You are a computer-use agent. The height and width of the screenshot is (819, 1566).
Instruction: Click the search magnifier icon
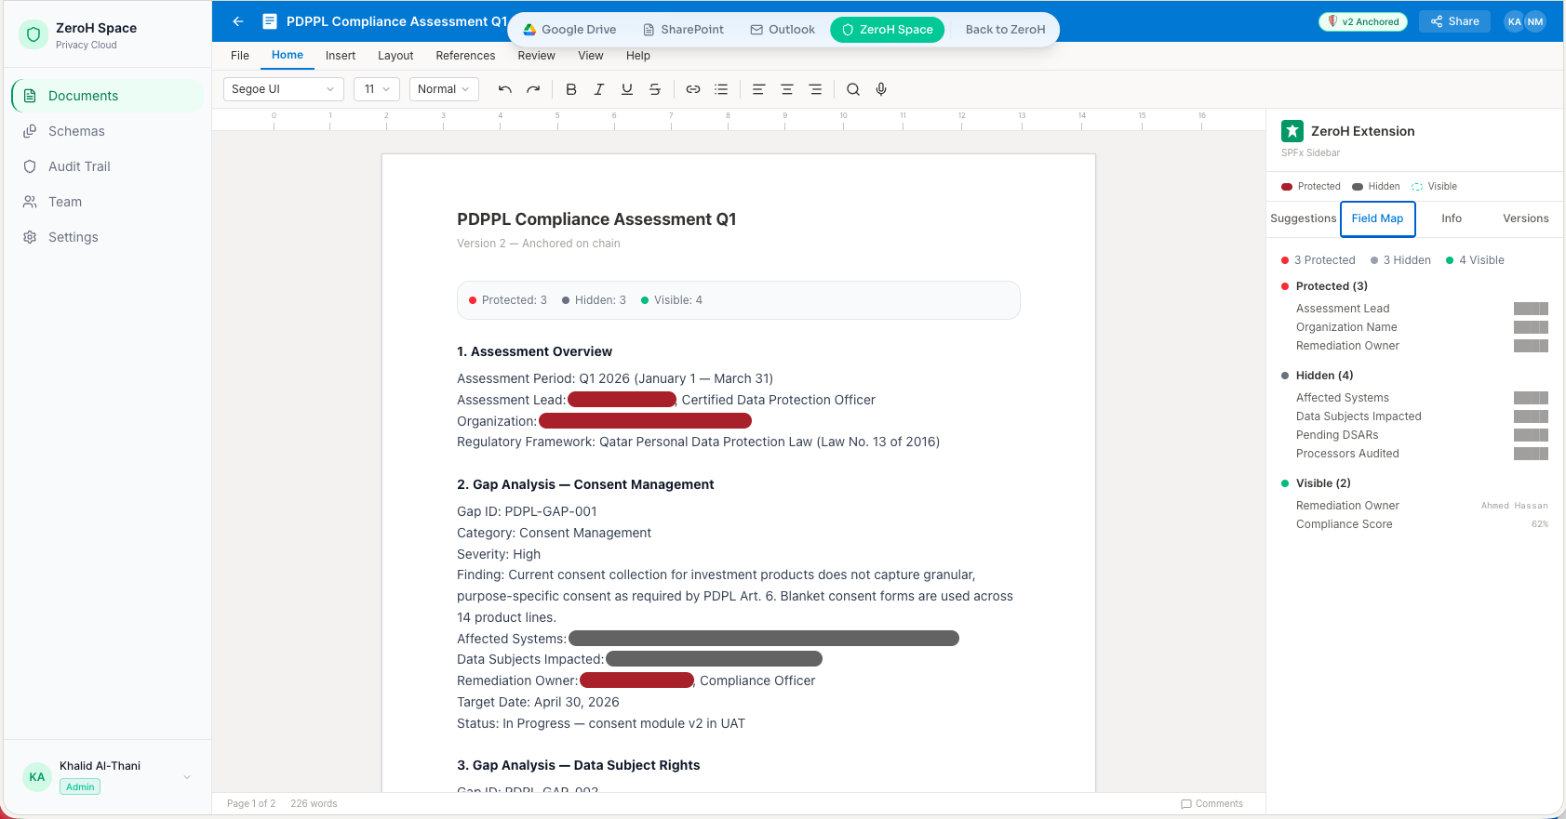coord(853,89)
